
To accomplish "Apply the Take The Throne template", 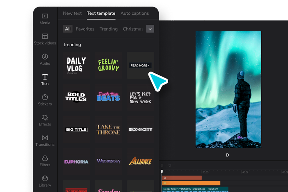I will (108, 130).
